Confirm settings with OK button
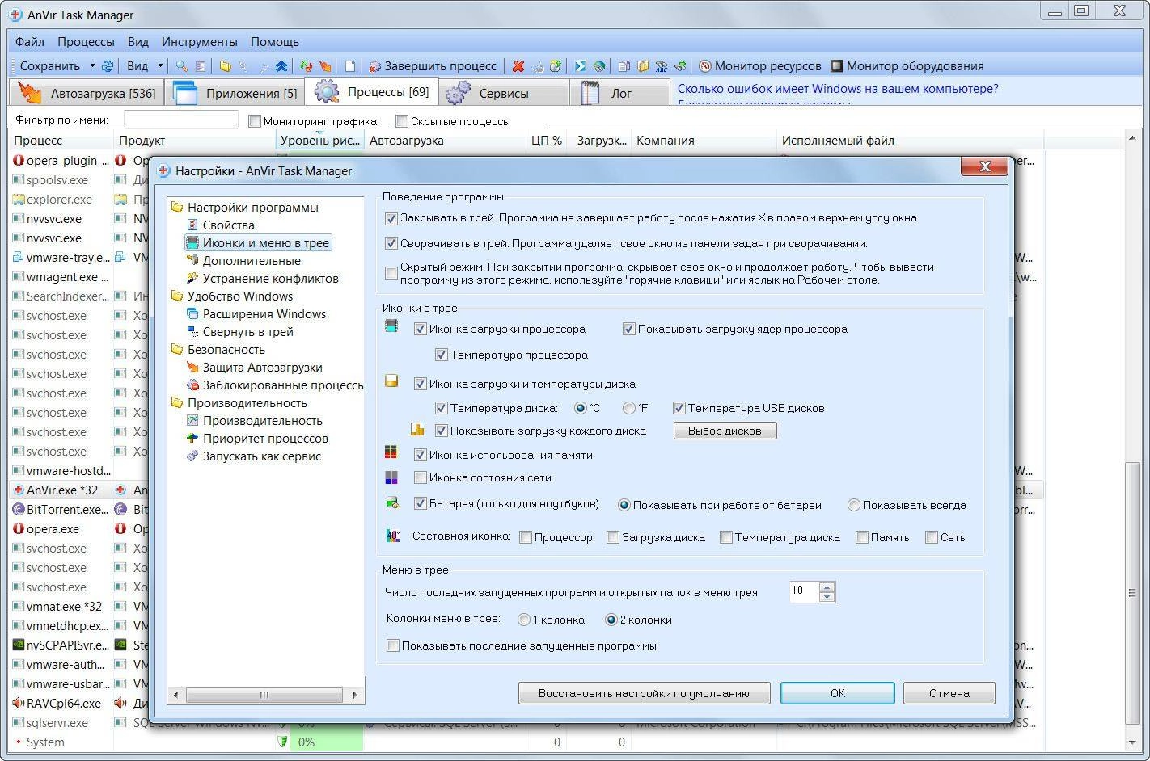 click(837, 693)
